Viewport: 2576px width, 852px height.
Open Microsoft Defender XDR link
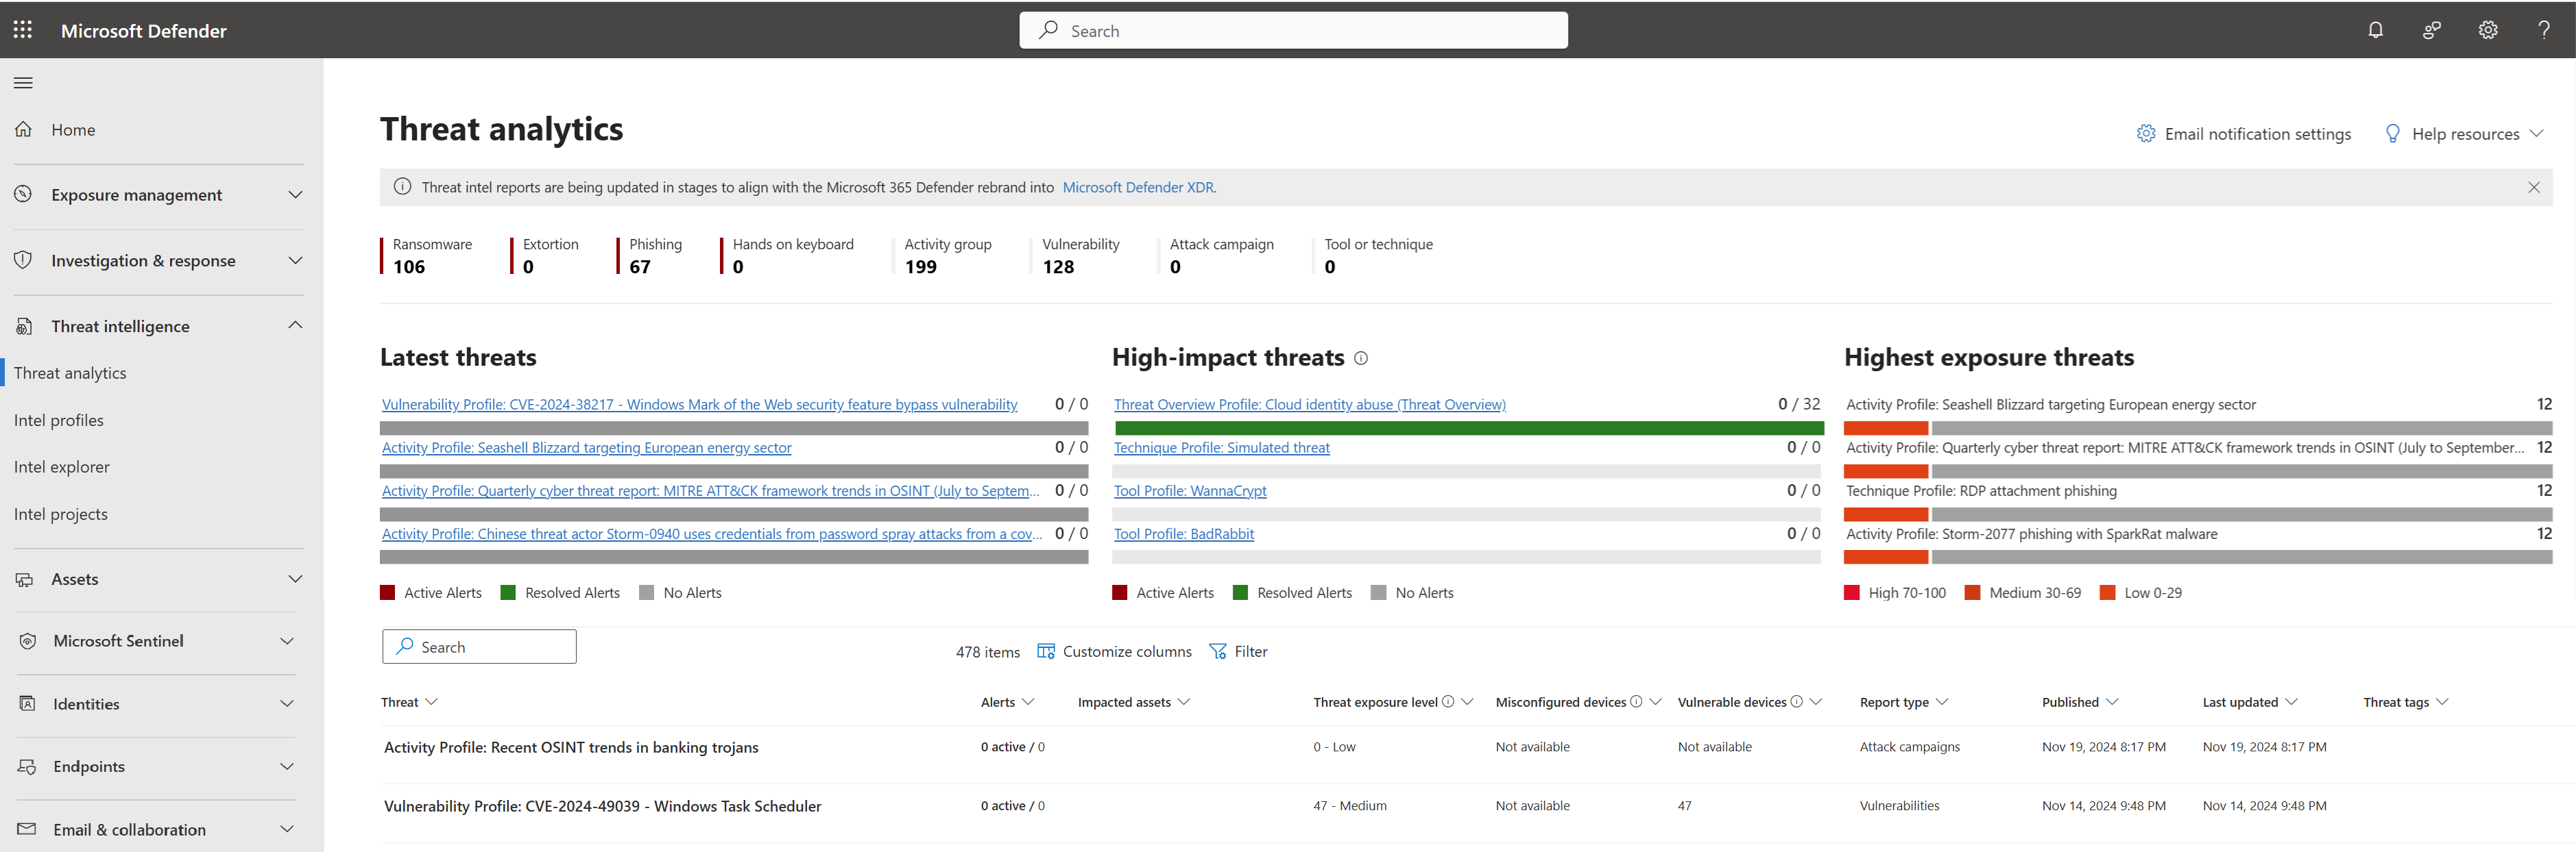pos(1138,187)
